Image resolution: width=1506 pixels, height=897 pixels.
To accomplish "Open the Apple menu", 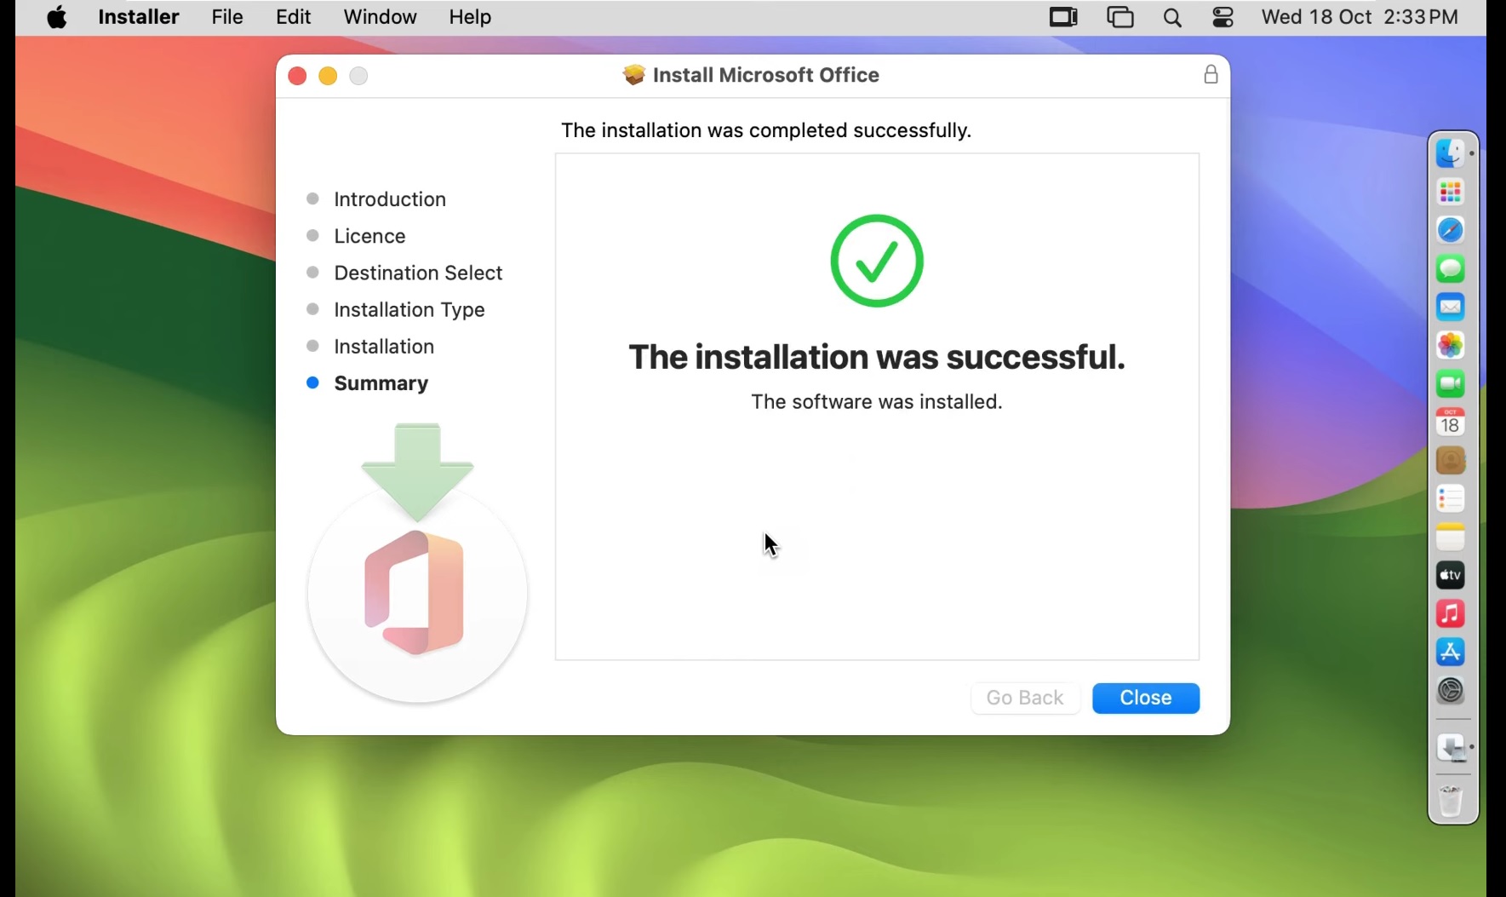I will tap(57, 17).
